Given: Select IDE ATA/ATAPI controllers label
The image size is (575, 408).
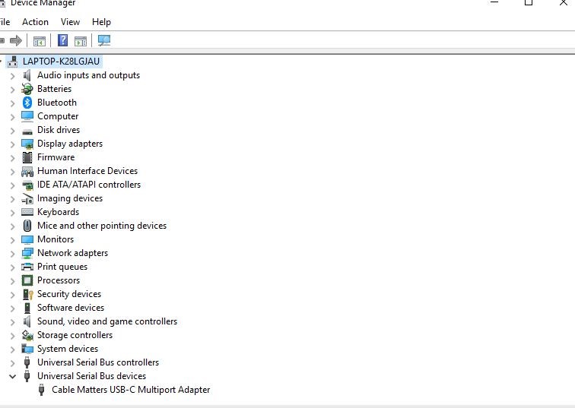Looking at the screenshot, I should 89,184.
